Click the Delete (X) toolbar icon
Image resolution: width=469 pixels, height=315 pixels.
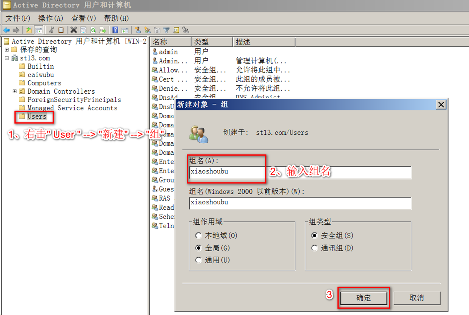tap(74, 30)
